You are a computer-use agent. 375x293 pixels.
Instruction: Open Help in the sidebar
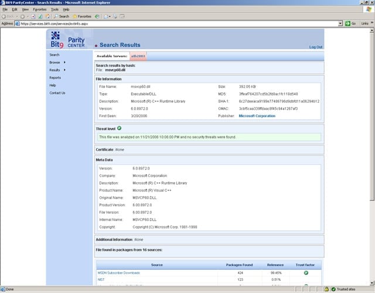53,85
